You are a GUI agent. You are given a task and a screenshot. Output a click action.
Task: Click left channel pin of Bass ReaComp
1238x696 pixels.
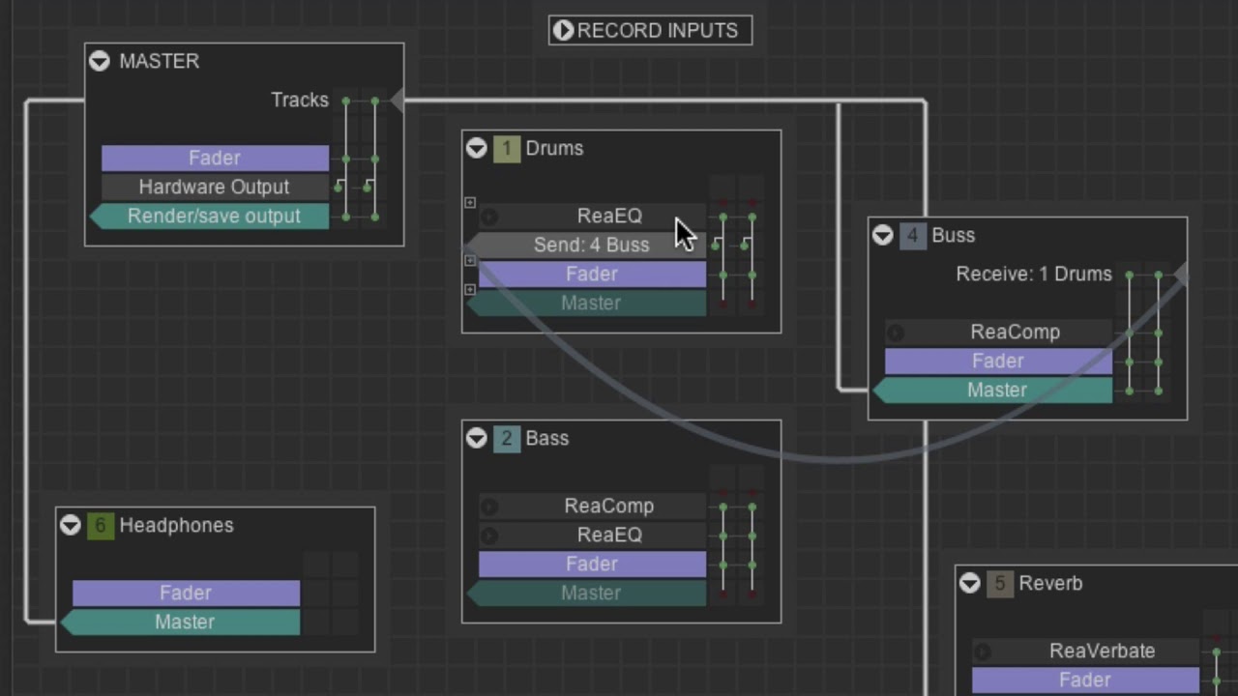point(722,507)
